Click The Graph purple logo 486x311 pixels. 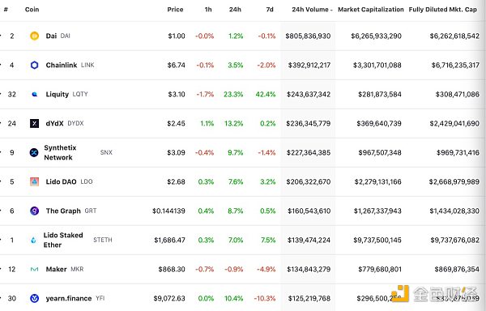click(34, 211)
